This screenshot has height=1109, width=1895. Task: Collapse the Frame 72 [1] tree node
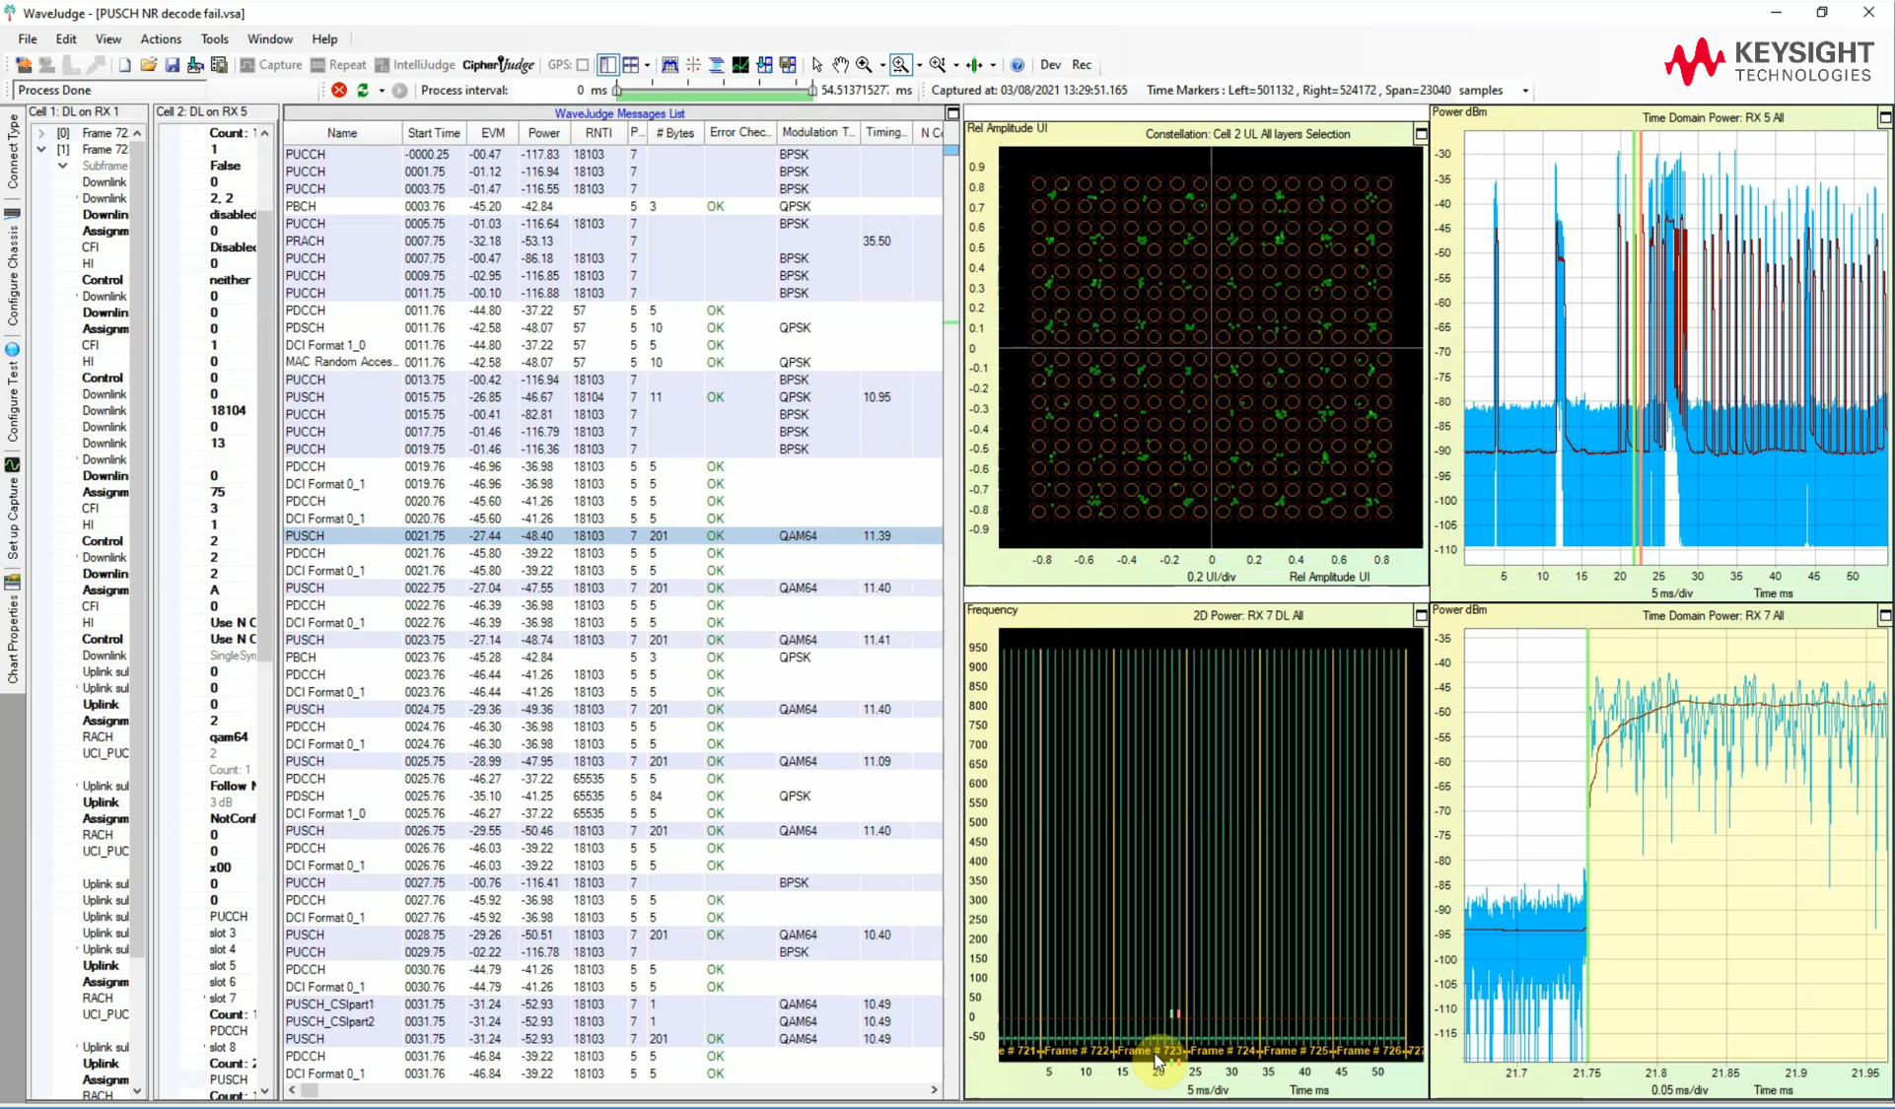pos(41,150)
